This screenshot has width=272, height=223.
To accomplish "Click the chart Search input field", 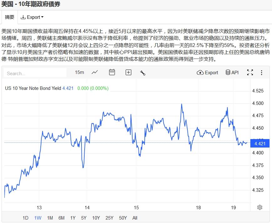I will click(35, 73).
